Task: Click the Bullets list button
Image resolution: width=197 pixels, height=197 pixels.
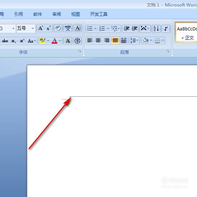Action: click(x=90, y=29)
